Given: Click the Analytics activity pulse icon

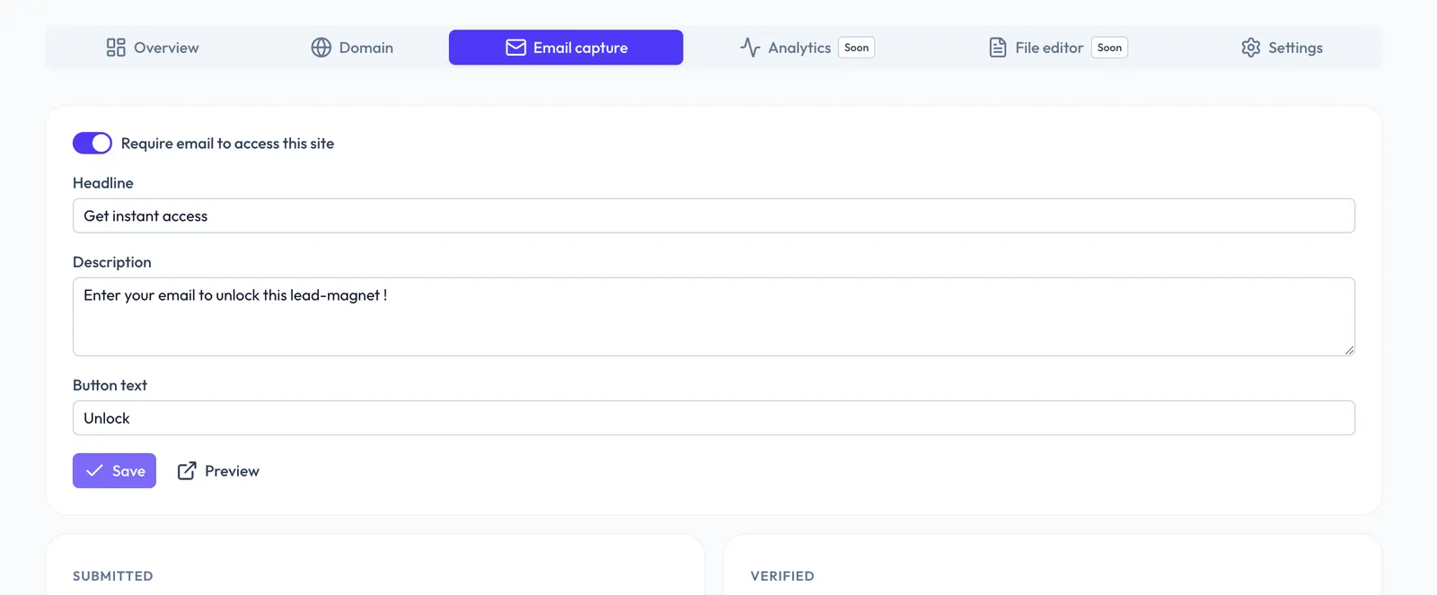Looking at the screenshot, I should click(x=750, y=48).
